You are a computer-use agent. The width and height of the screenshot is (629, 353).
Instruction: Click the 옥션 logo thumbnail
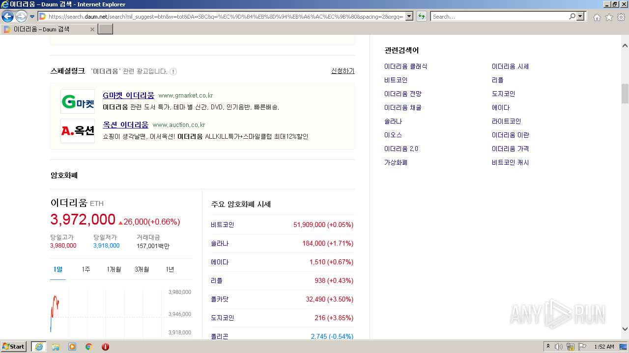(78, 131)
